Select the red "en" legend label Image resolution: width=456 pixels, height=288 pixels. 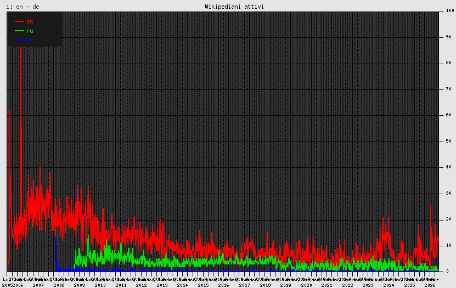30,21
